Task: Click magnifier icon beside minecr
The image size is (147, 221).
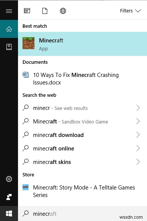Action: (x=25, y=108)
